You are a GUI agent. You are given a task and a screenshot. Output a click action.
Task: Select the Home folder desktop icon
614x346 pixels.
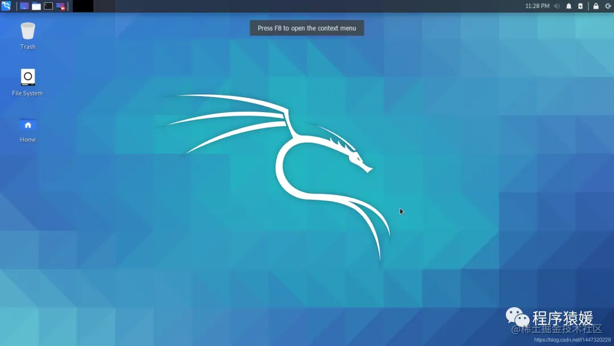click(x=28, y=130)
